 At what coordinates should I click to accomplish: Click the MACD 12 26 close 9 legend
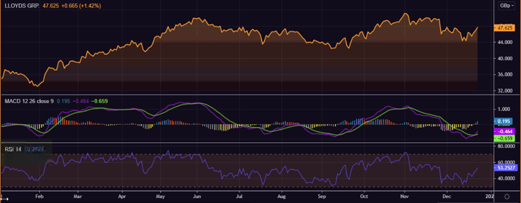click(x=29, y=101)
